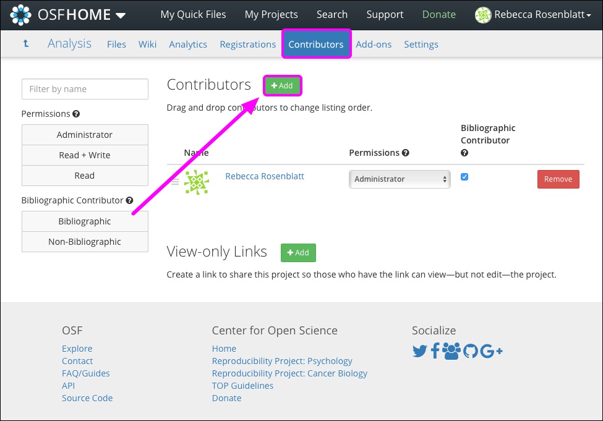Open the Administrator permissions dropdown

400,179
